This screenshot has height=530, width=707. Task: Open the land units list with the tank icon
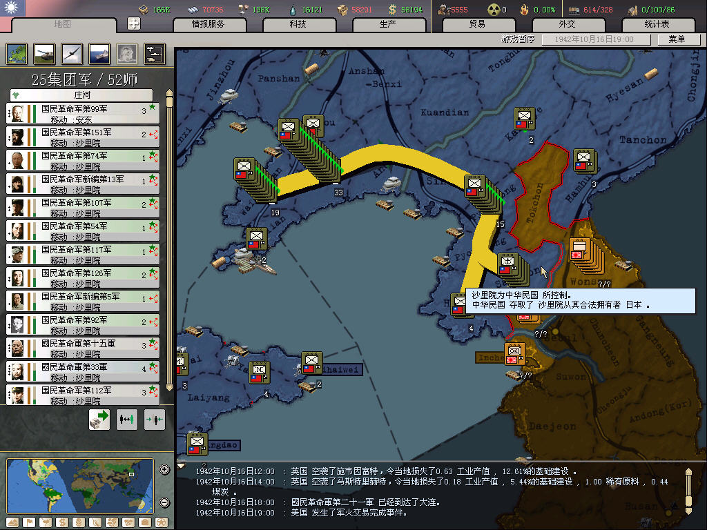pos(44,54)
